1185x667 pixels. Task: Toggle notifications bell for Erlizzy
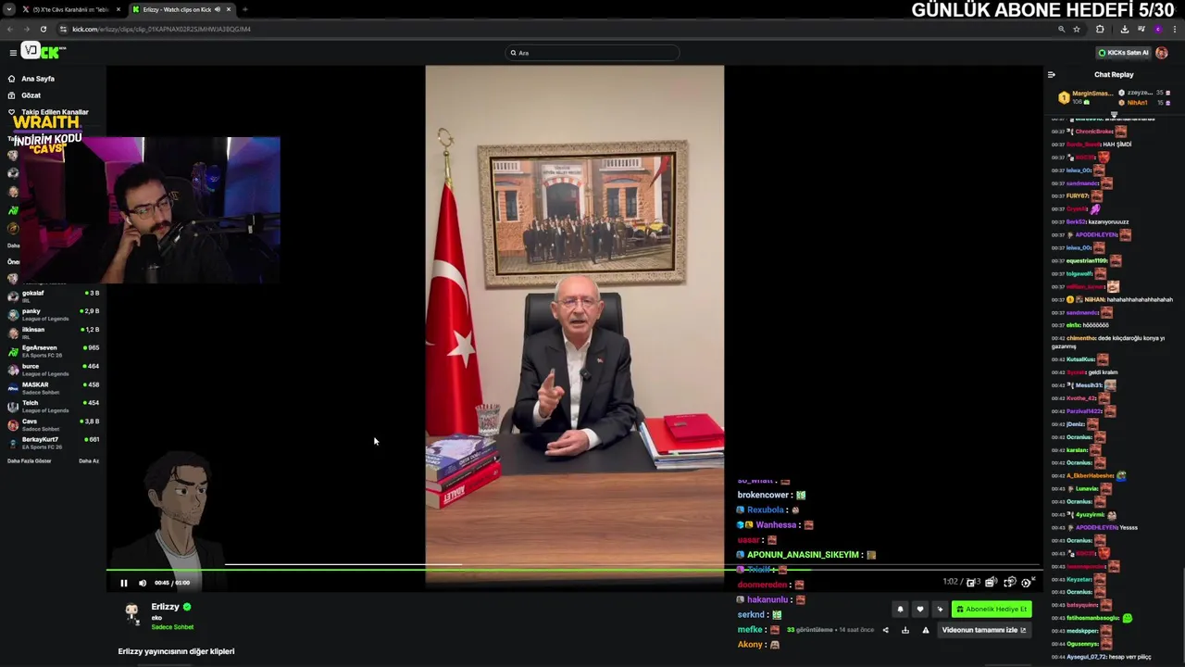pos(900,610)
